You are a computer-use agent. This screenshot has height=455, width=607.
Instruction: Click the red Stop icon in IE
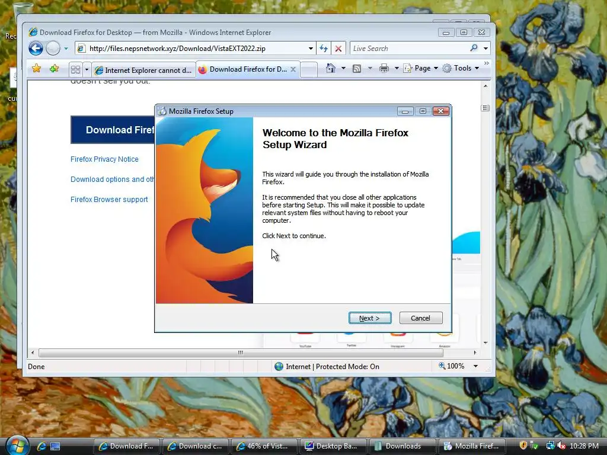click(x=338, y=49)
